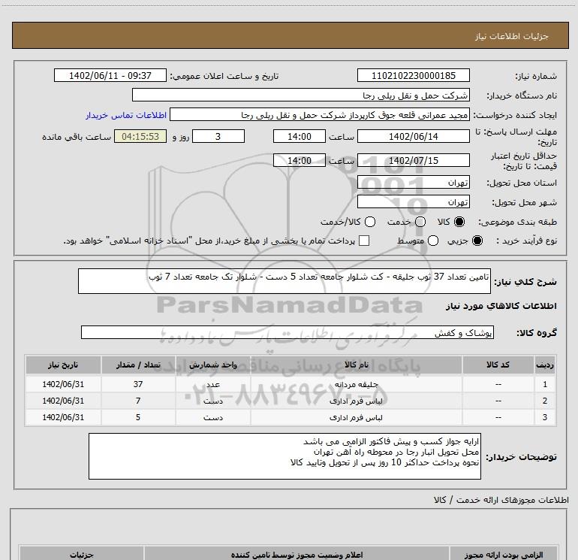The width and height of the screenshot is (578, 560).
Task: Click لباس فرم اداری in row 3
Action: coord(356,417)
